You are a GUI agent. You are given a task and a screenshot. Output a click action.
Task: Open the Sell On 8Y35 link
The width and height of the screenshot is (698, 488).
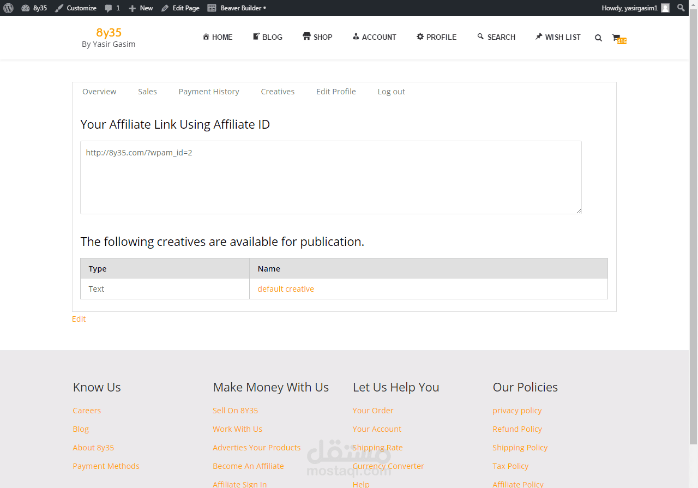click(x=235, y=411)
